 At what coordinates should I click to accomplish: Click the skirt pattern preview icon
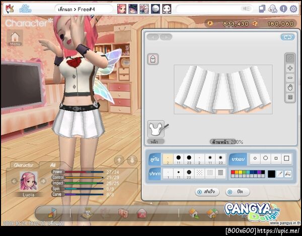[153, 59]
